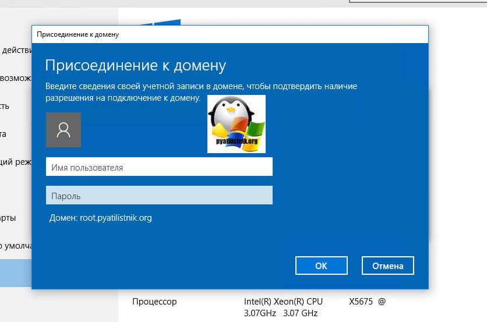Open the sidebar item ending in арты
The image size is (487, 322).
click(x=8, y=218)
